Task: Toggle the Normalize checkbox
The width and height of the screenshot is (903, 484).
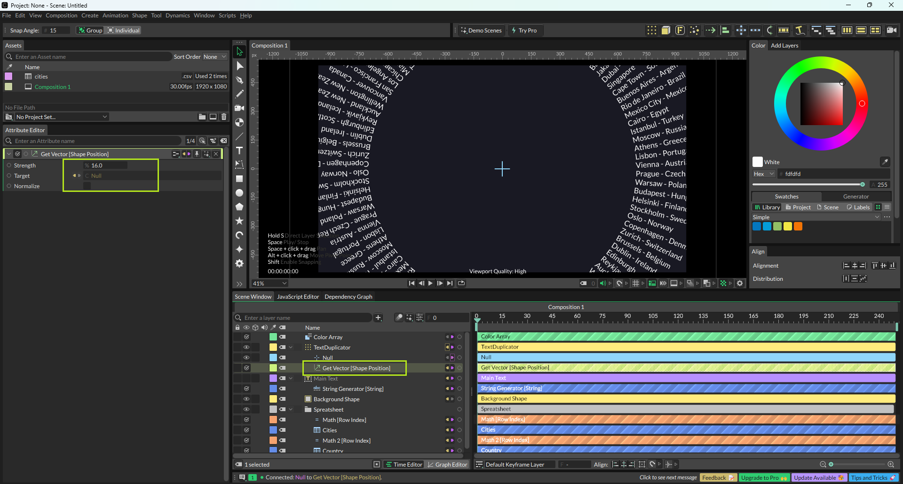Action: 87,186
